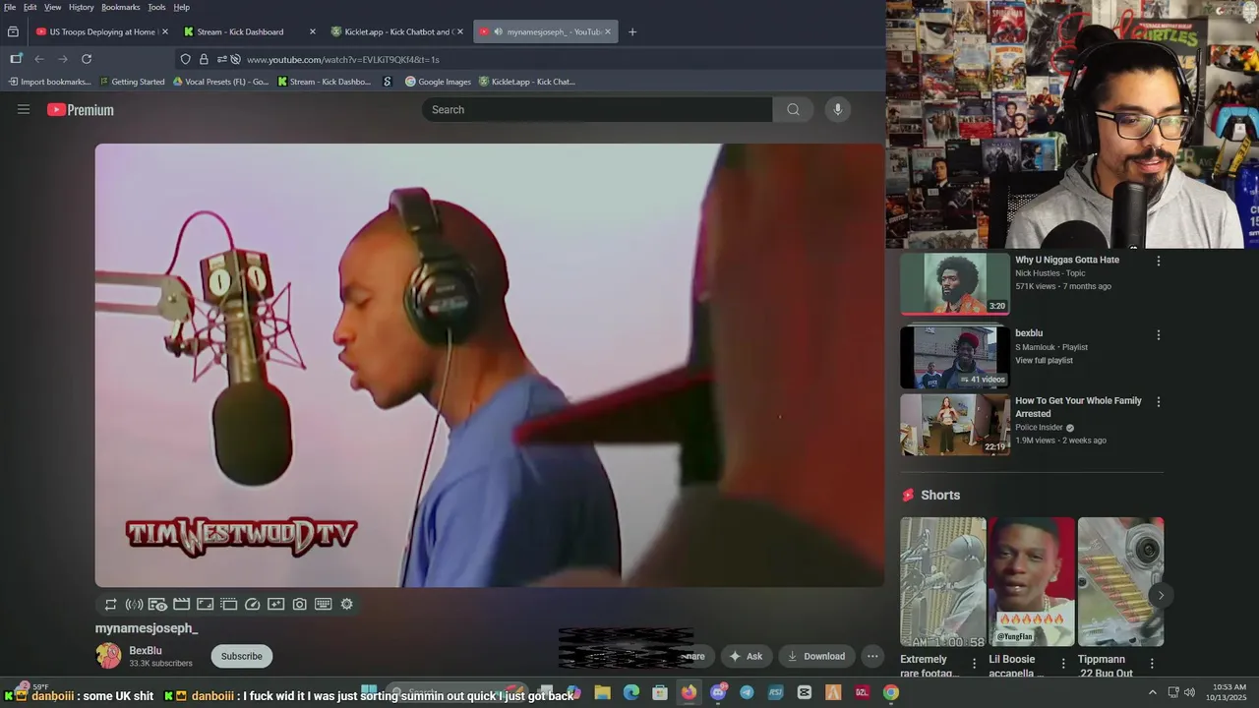Click the clapperboard icon in player toolbar
The width and height of the screenshot is (1259, 708).
181,604
